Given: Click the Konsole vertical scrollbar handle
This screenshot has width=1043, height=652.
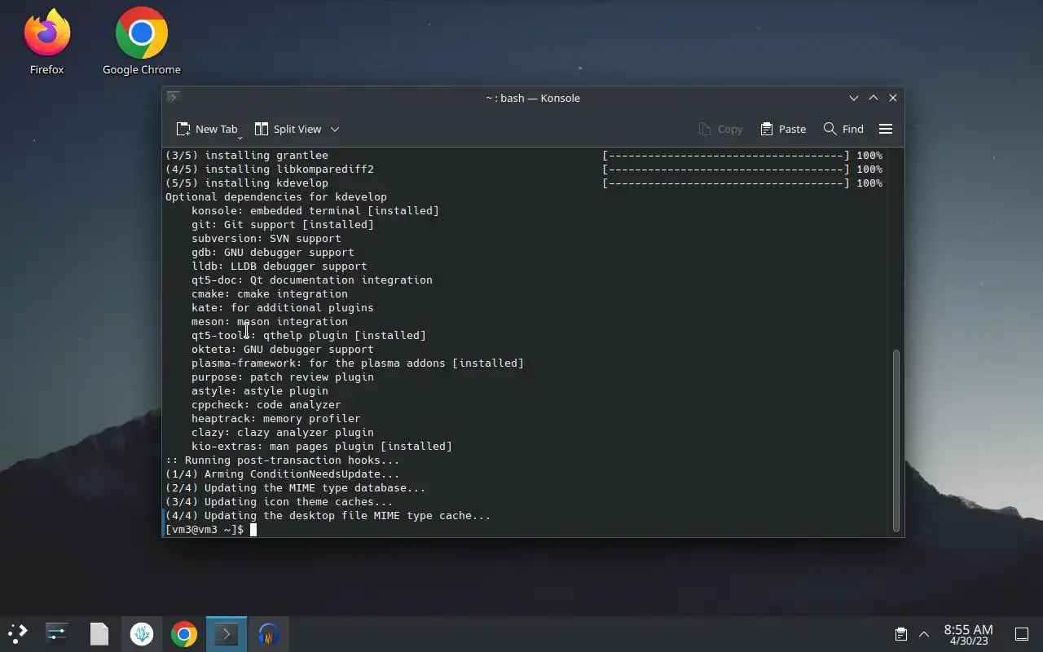Looking at the screenshot, I should (x=896, y=440).
